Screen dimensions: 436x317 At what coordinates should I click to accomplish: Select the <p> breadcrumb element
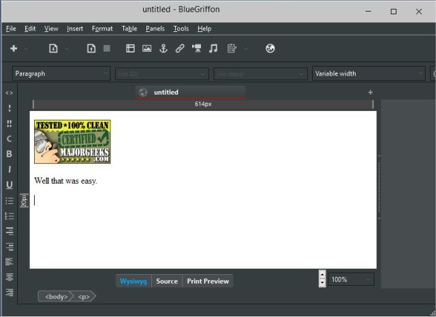[84, 297]
